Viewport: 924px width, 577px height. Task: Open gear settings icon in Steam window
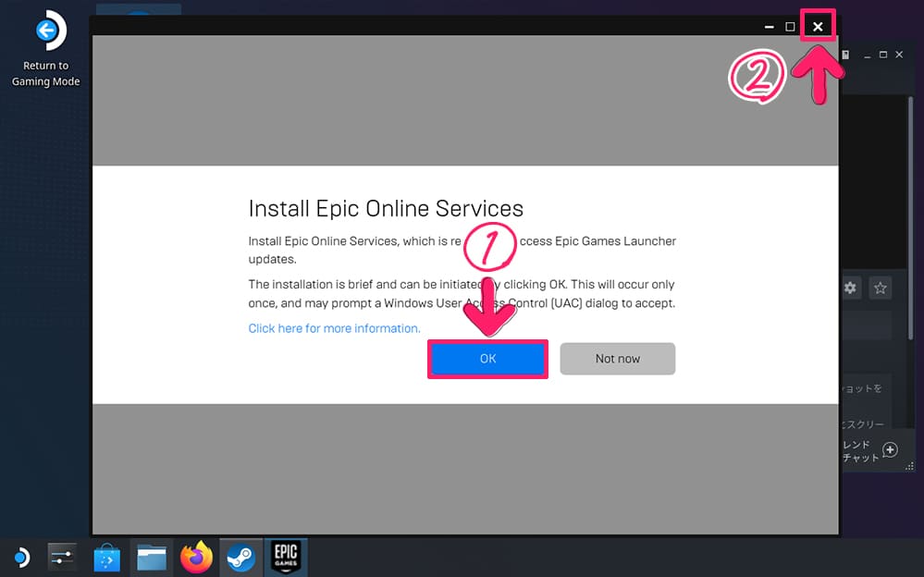tap(850, 288)
